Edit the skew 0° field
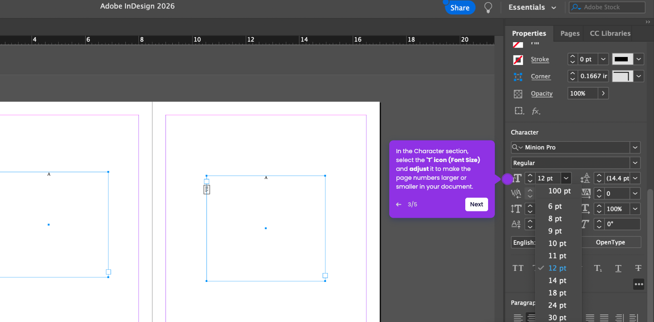This screenshot has width=654, height=322. [622, 224]
